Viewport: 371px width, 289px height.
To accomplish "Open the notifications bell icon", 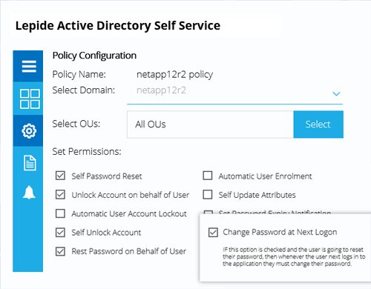I will pos(29,192).
